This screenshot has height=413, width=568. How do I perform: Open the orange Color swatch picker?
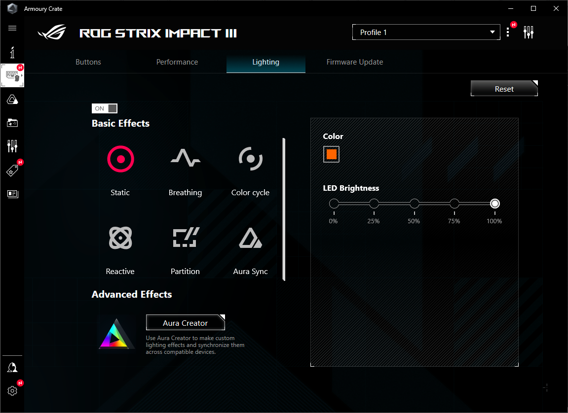tap(331, 154)
